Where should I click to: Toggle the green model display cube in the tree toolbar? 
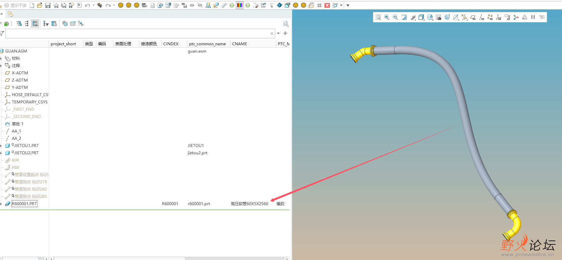6,23
